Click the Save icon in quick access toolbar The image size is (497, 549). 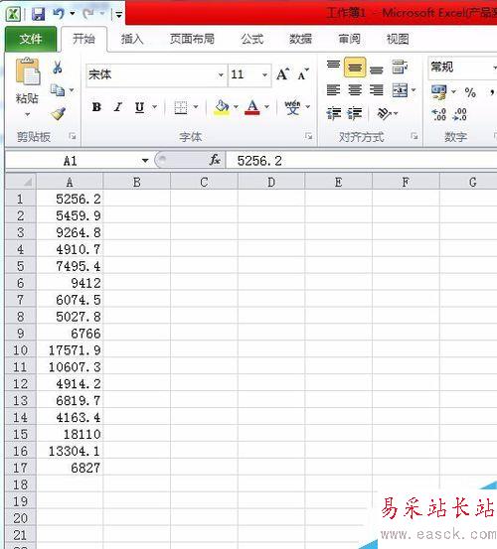pos(38,14)
